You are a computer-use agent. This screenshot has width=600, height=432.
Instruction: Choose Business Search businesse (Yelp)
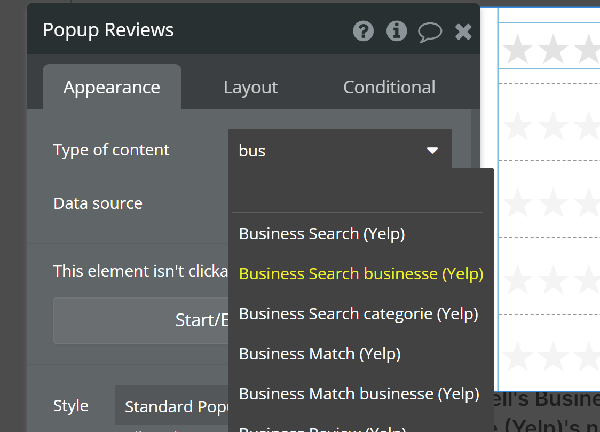pyautogui.click(x=361, y=274)
